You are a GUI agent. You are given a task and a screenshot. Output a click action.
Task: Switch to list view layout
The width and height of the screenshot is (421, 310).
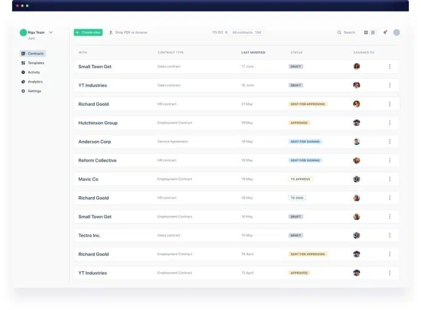pyautogui.click(x=373, y=32)
